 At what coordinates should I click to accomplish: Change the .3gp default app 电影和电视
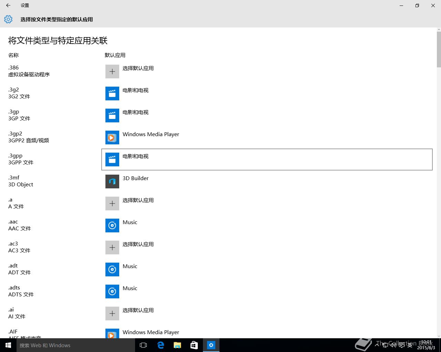pyautogui.click(x=135, y=112)
